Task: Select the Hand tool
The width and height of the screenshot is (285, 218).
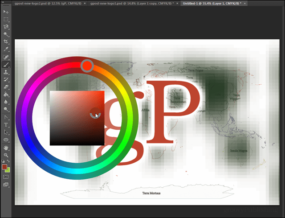Action: click(6, 147)
